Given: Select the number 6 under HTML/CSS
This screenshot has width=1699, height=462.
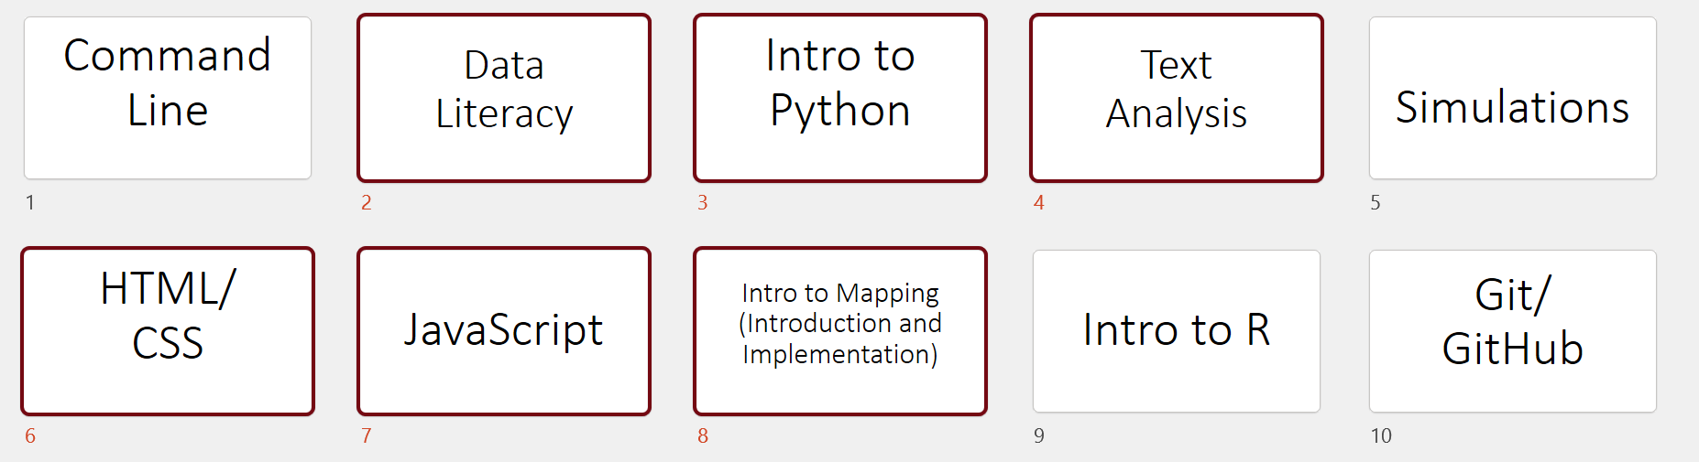Looking at the screenshot, I should click(x=30, y=436).
